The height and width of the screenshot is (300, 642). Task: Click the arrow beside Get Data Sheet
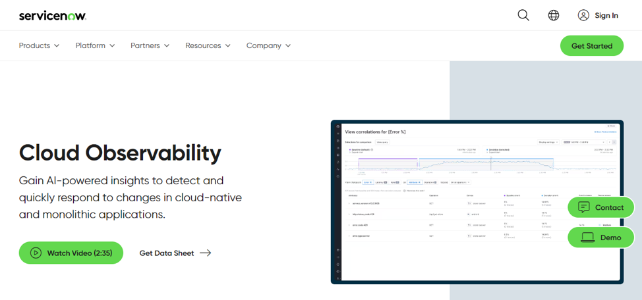pyautogui.click(x=206, y=253)
